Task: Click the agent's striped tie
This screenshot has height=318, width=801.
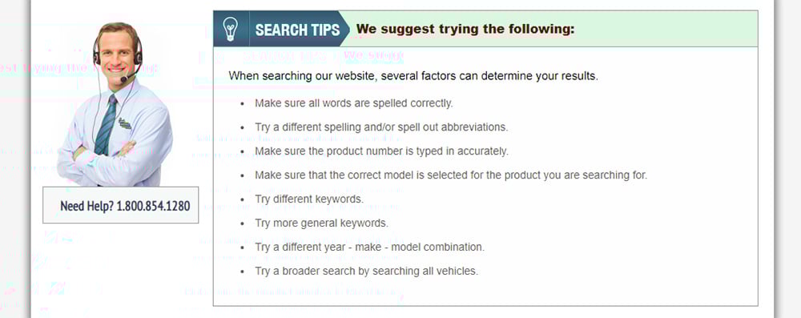Action: click(x=107, y=125)
